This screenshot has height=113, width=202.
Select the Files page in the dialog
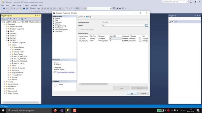56,20
